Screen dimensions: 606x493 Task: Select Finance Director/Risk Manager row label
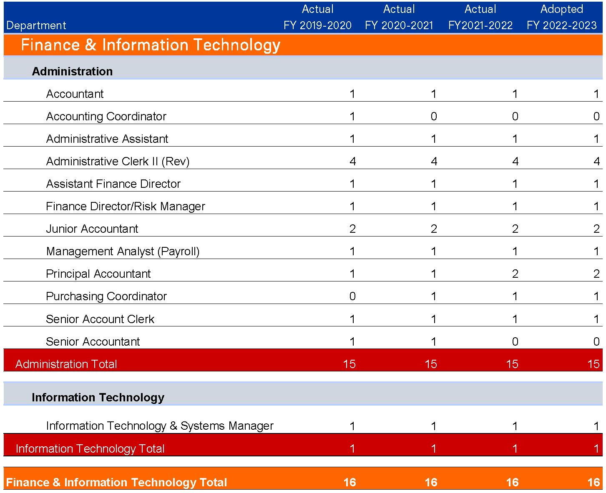point(126,206)
